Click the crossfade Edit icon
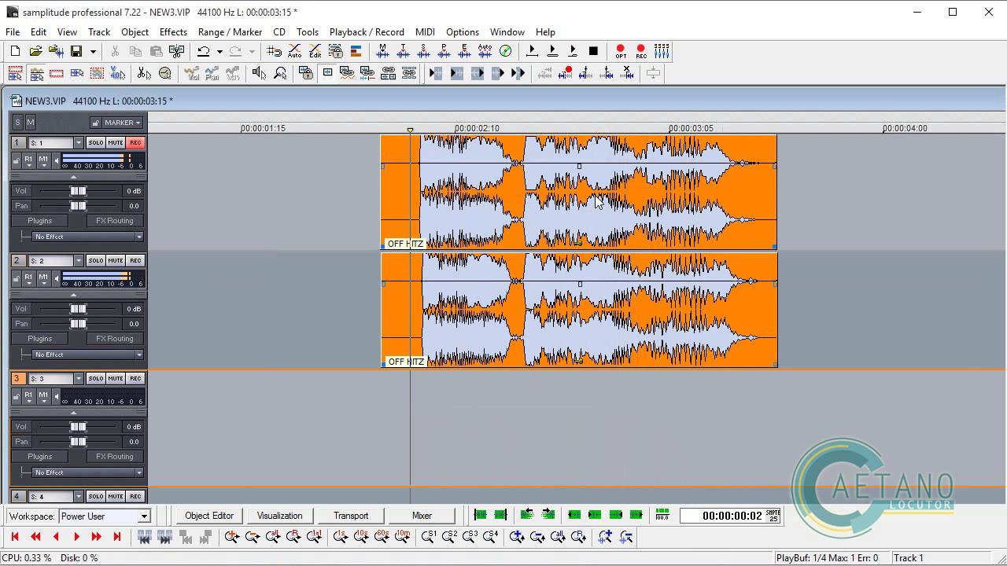The height and width of the screenshot is (566, 1007). [315, 51]
